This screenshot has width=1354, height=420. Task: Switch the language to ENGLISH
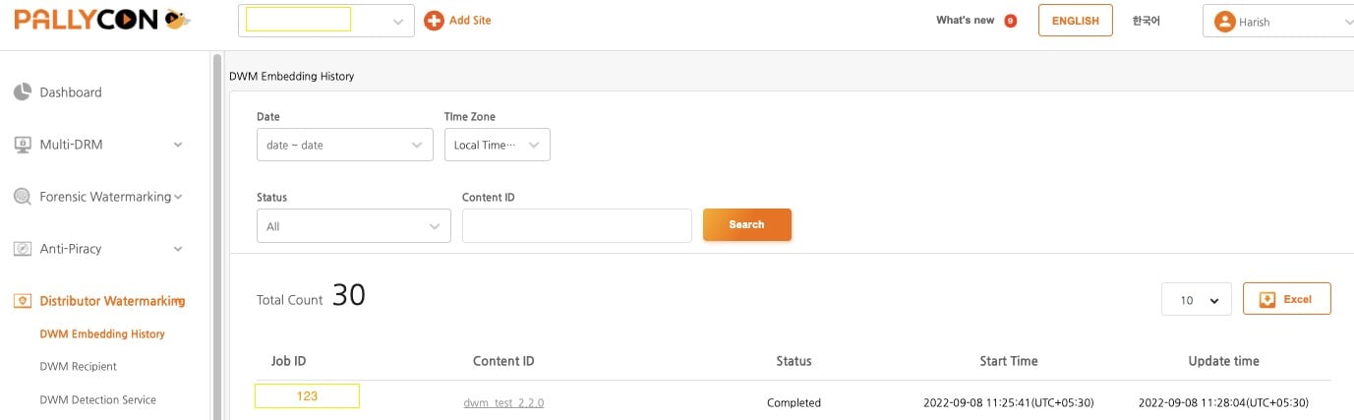[1075, 21]
